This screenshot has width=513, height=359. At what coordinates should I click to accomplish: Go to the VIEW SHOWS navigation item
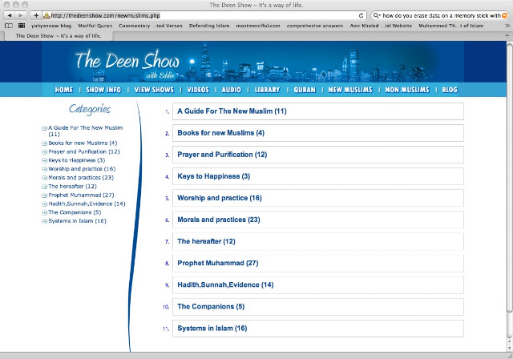point(154,90)
